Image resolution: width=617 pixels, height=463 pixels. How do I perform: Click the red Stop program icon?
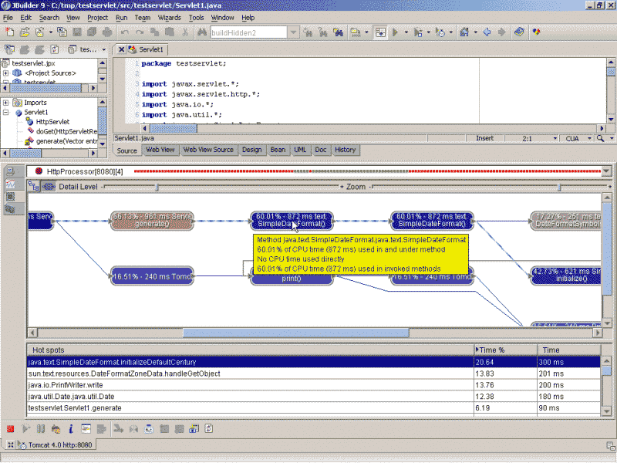tap(10, 428)
